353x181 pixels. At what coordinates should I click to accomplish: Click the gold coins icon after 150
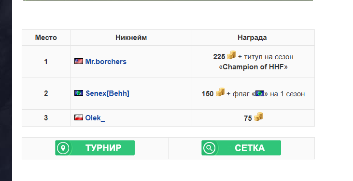[220, 92]
